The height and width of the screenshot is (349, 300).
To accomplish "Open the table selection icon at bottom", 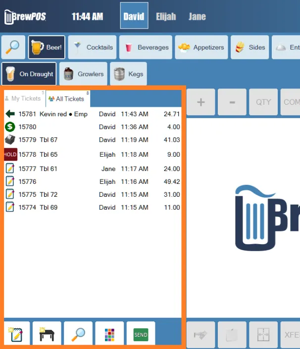I will (x=47, y=334).
